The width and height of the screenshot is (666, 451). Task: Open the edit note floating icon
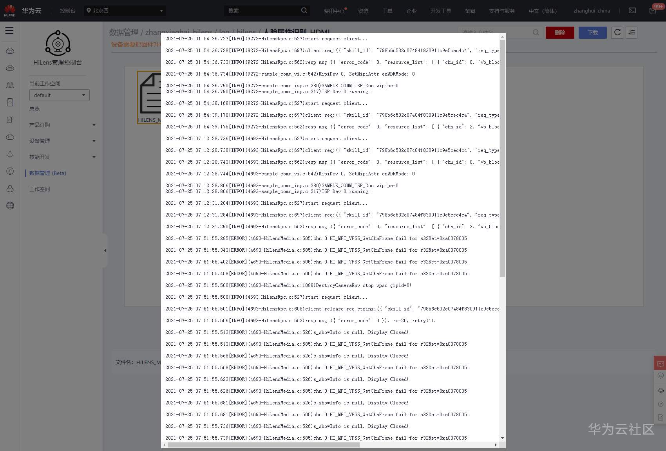coord(661,417)
